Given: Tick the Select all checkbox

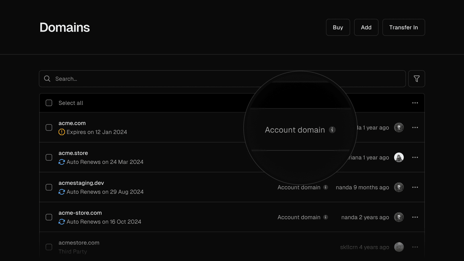Looking at the screenshot, I should click(x=49, y=103).
